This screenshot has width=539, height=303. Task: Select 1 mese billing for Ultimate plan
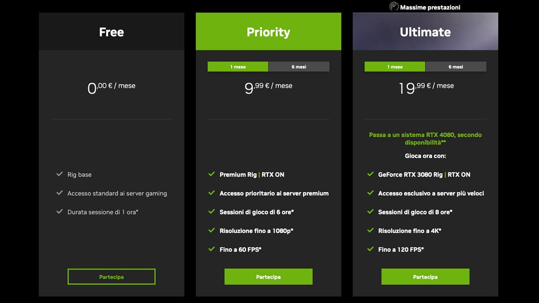click(x=395, y=66)
